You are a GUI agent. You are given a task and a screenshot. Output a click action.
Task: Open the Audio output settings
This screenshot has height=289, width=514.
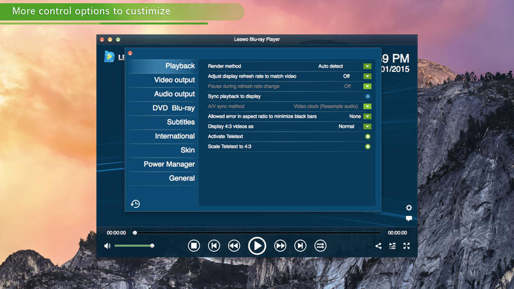pos(163,94)
